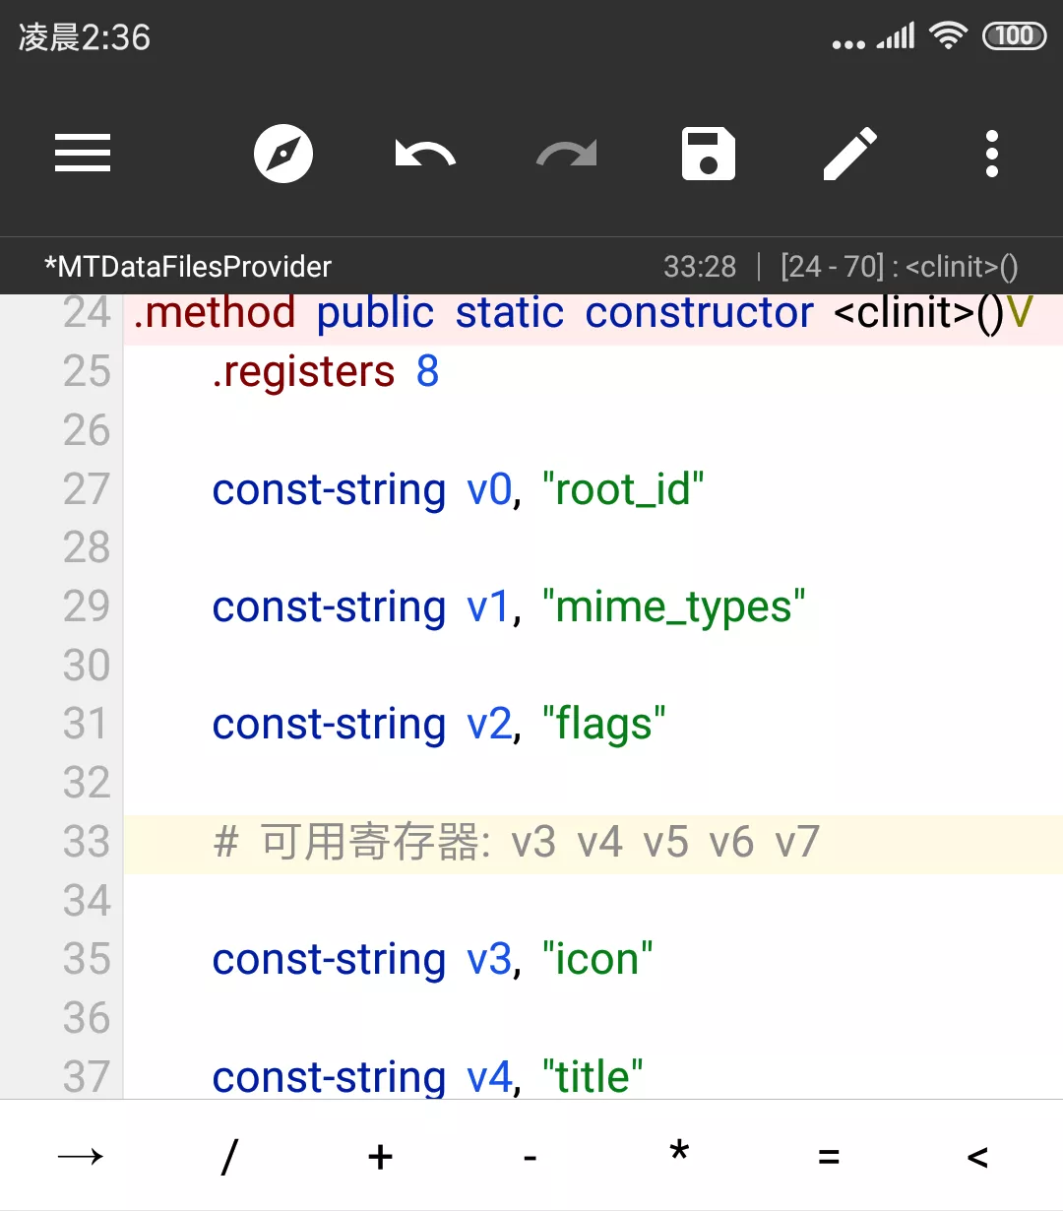Screen dimensions: 1063x1211
Task: Place cursor in the "mime_types" string
Action: coord(674,607)
